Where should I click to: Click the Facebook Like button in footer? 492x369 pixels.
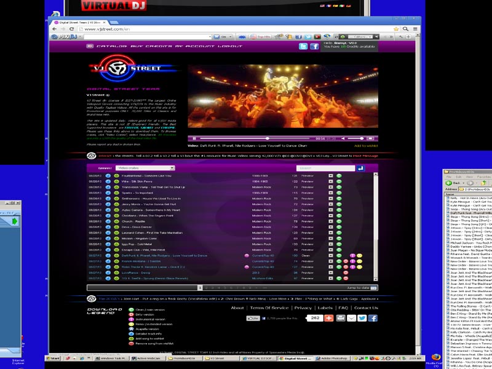(253, 318)
